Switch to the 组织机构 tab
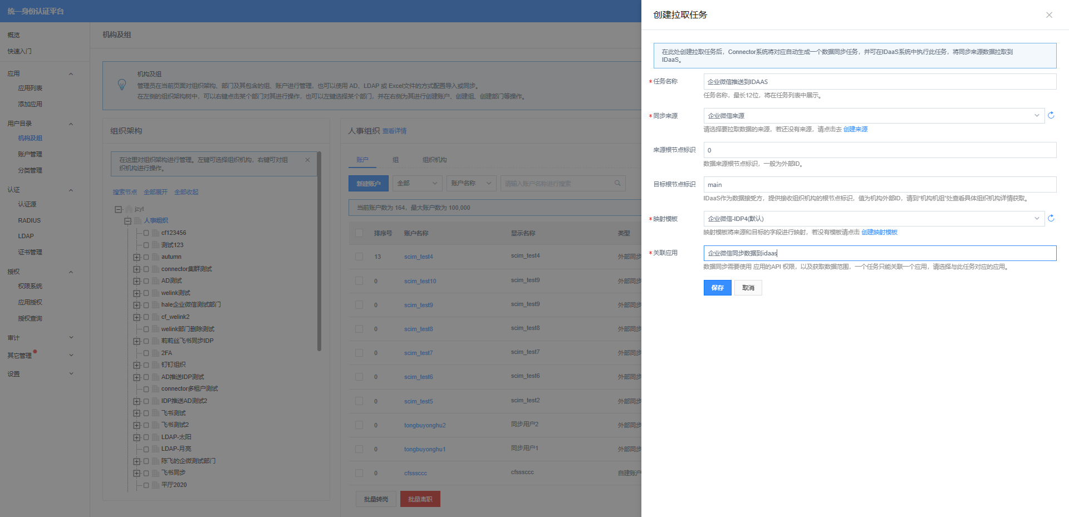The width and height of the screenshot is (1069, 517). coord(434,160)
